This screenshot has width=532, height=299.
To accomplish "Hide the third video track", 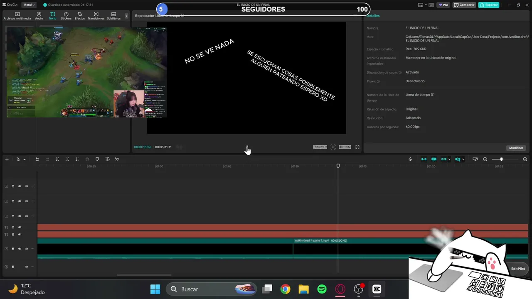I will (x=20, y=216).
